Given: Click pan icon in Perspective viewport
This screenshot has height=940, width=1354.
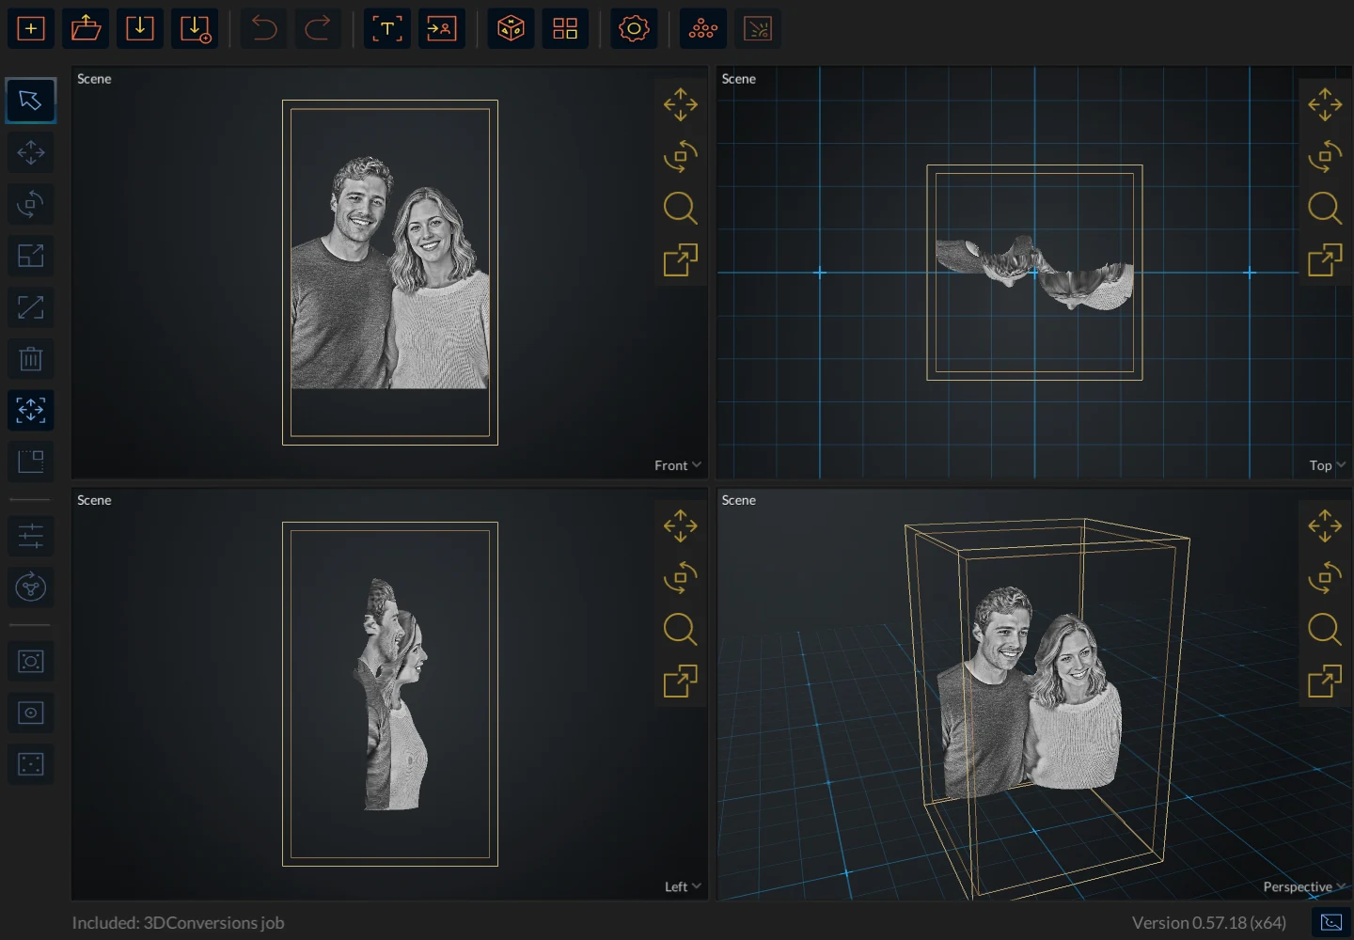Looking at the screenshot, I should [x=1325, y=525].
